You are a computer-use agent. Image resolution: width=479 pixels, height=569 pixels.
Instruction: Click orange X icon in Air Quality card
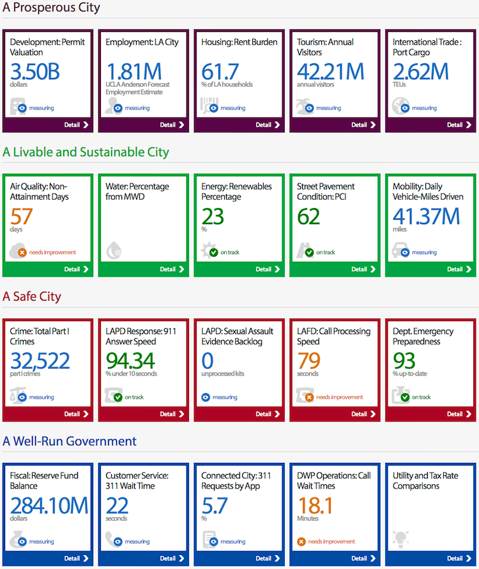(x=22, y=252)
